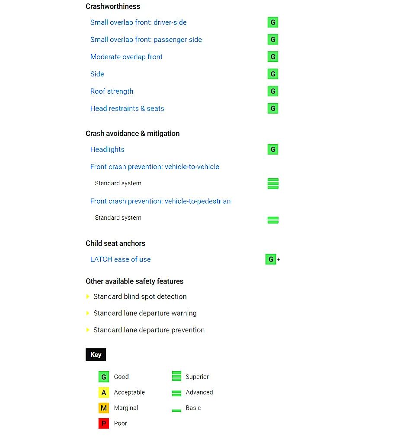This screenshot has height=445, width=397.
Task: Click the Good rating icon for Headlights
Action: (272, 150)
